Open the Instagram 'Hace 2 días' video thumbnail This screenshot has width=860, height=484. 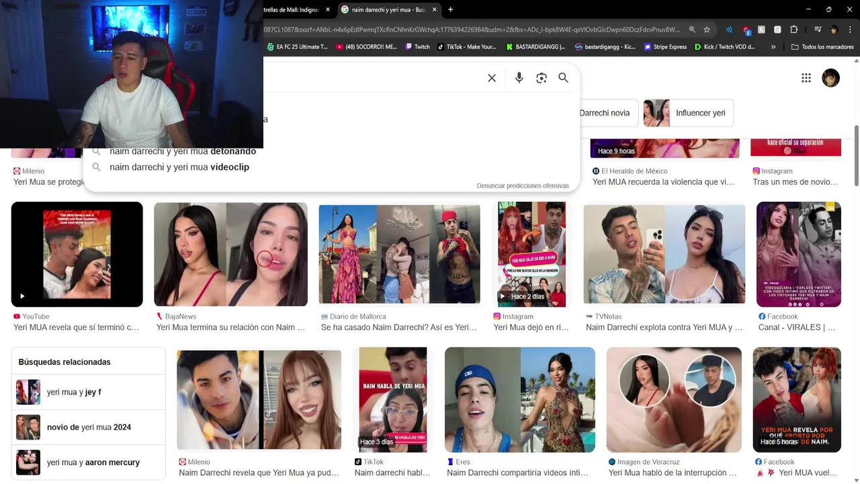pos(531,254)
